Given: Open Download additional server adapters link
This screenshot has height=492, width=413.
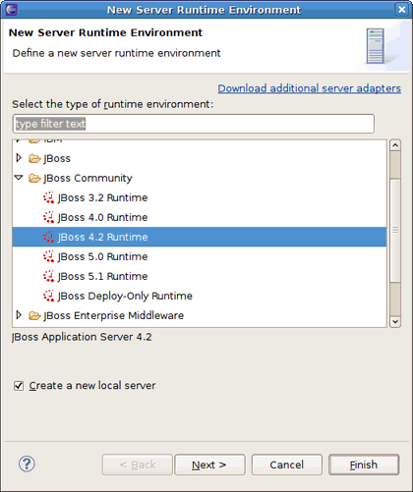Looking at the screenshot, I should click(309, 88).
